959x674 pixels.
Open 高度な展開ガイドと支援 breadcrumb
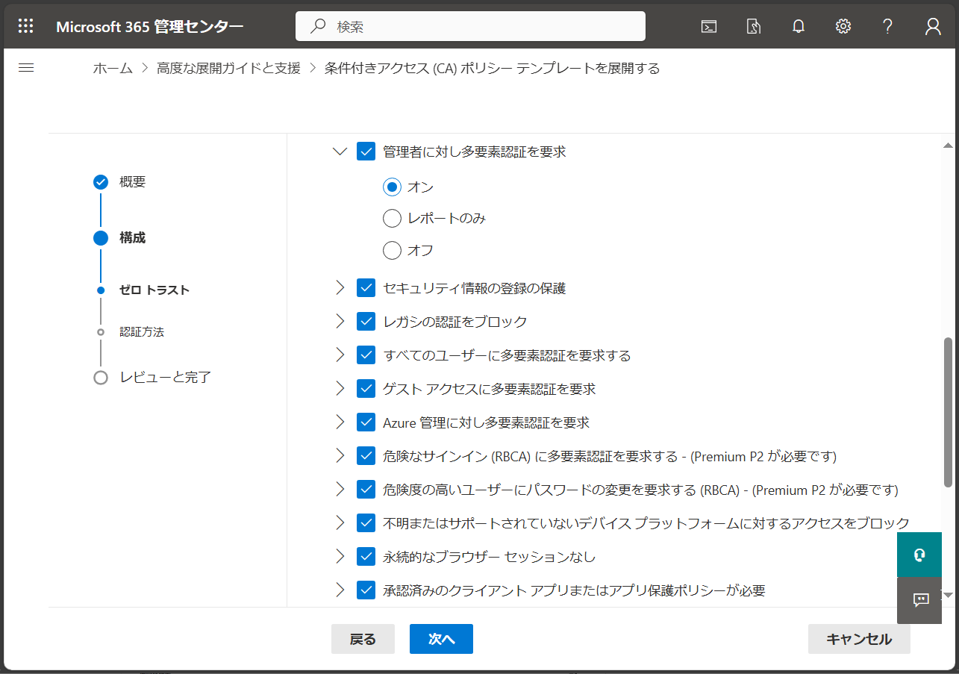(228, 69)
